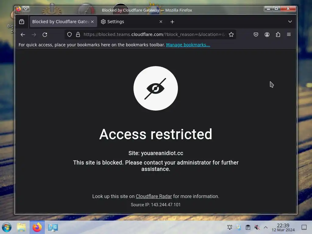Viewport: 312px width, 234px height.
Task: Expand hidden system tray icons
Action: (266, 227)
